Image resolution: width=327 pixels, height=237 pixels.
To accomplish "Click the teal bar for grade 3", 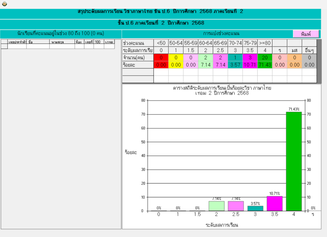I will click(255, 208).
